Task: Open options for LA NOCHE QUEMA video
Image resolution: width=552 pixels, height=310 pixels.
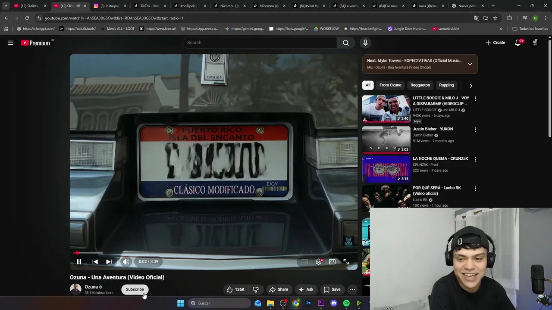Action: click(x=475, y=159)
